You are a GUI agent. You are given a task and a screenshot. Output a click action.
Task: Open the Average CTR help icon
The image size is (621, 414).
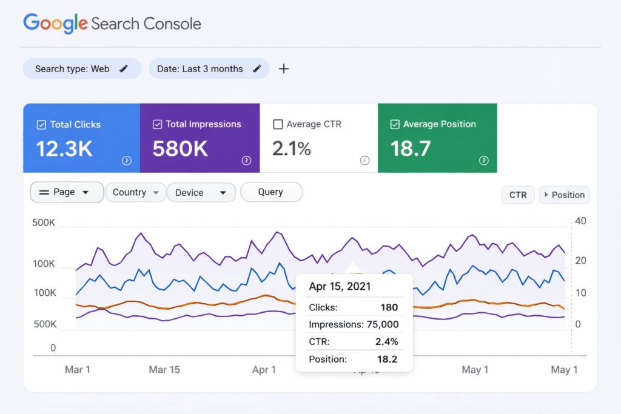[x=364, y=161]
